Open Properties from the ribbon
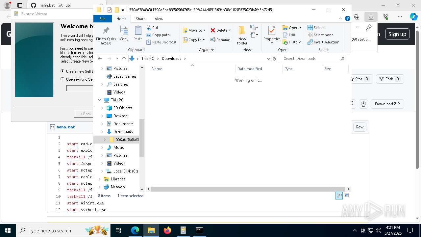Screen dimensions: 421x237 click(272, 35)
